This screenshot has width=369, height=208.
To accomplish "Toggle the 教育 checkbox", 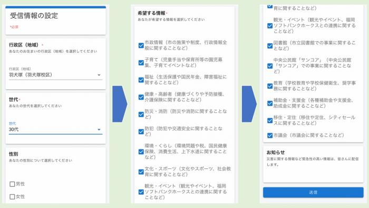I will [x=270, y=86].
